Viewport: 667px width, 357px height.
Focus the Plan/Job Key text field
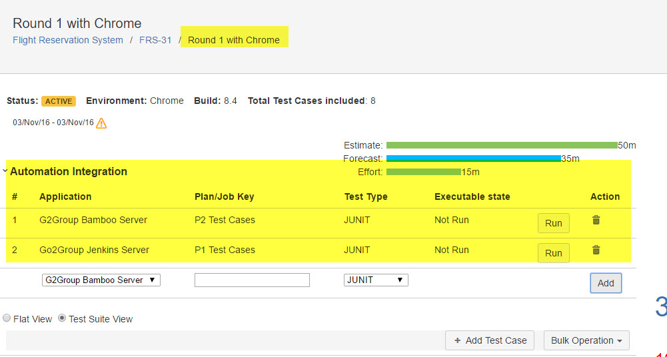(252, 280)
